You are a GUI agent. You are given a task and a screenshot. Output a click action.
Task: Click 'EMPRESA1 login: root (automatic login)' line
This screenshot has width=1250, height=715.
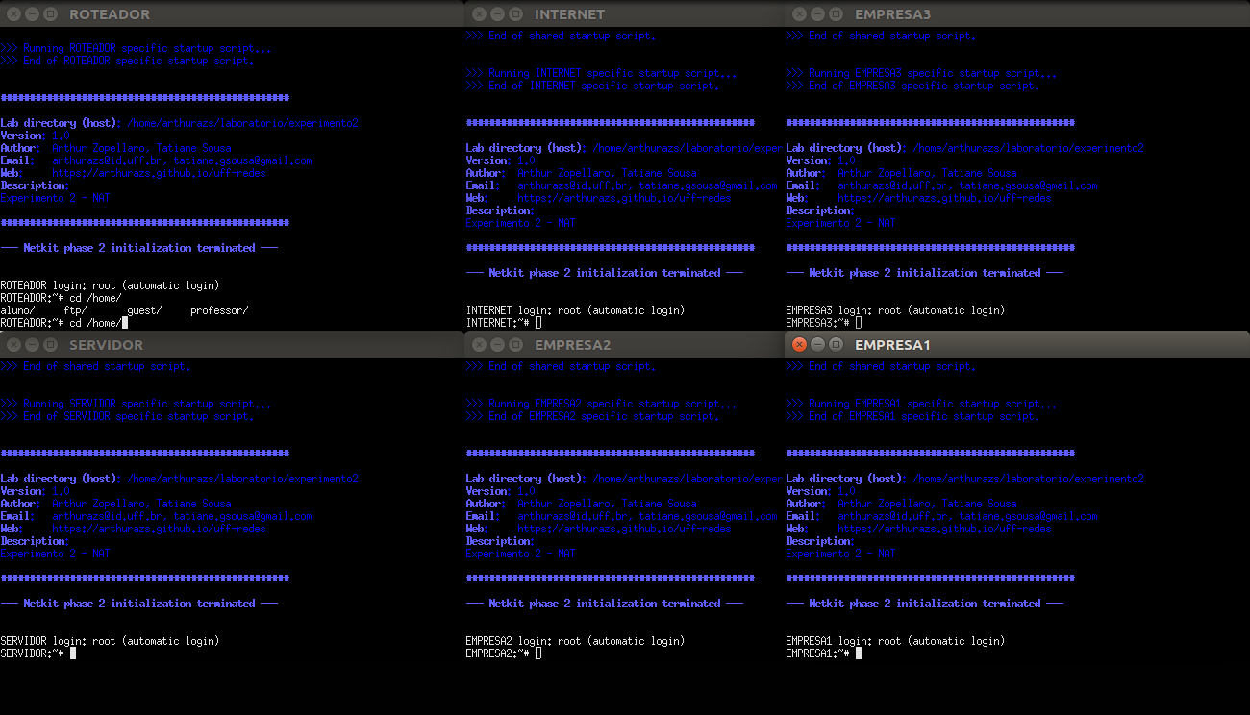point(895,641)
